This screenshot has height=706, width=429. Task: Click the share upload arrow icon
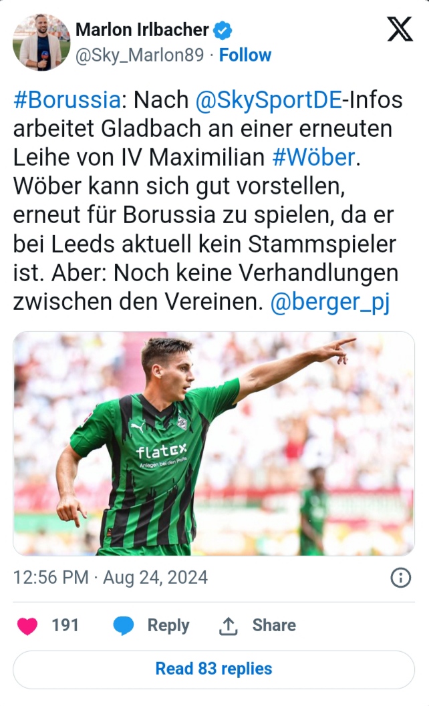click(x=228, y=625)
